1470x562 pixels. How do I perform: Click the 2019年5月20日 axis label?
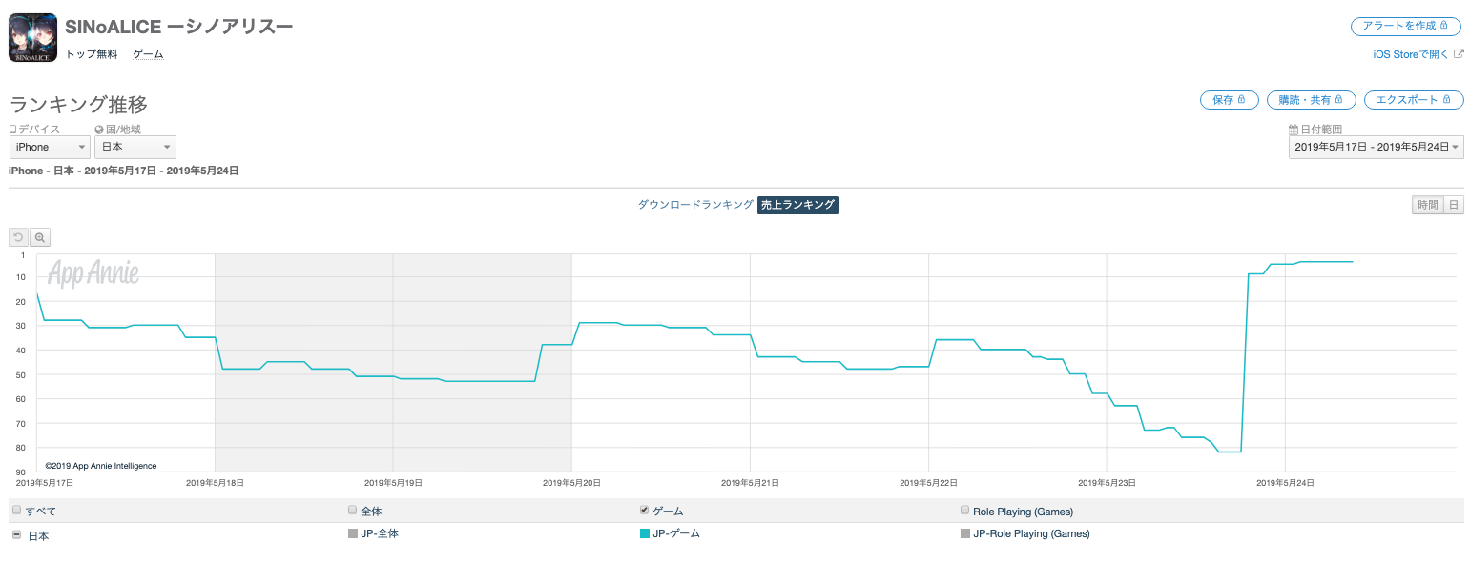(x=571, y=483)
